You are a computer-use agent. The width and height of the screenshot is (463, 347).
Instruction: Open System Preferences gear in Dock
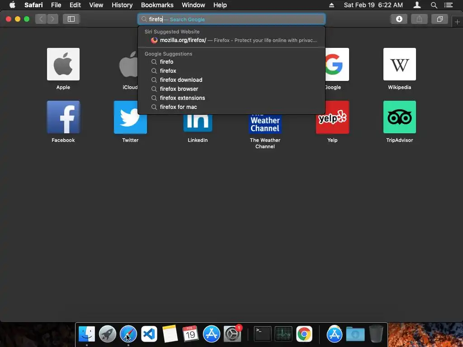click(x=232, y=334)
